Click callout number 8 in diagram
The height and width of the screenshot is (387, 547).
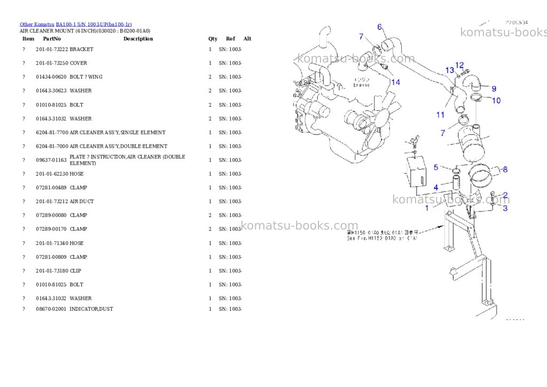505,170
